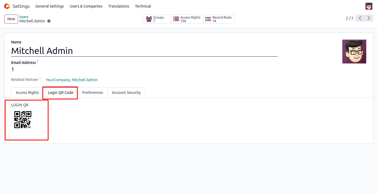Viewport: 377px width, 194px height.
Task: Click the Access Rights list icon
Action: (x=176, y=19)
